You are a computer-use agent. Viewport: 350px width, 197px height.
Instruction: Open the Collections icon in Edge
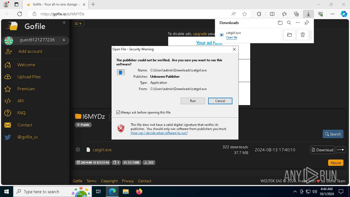(296, 14)
